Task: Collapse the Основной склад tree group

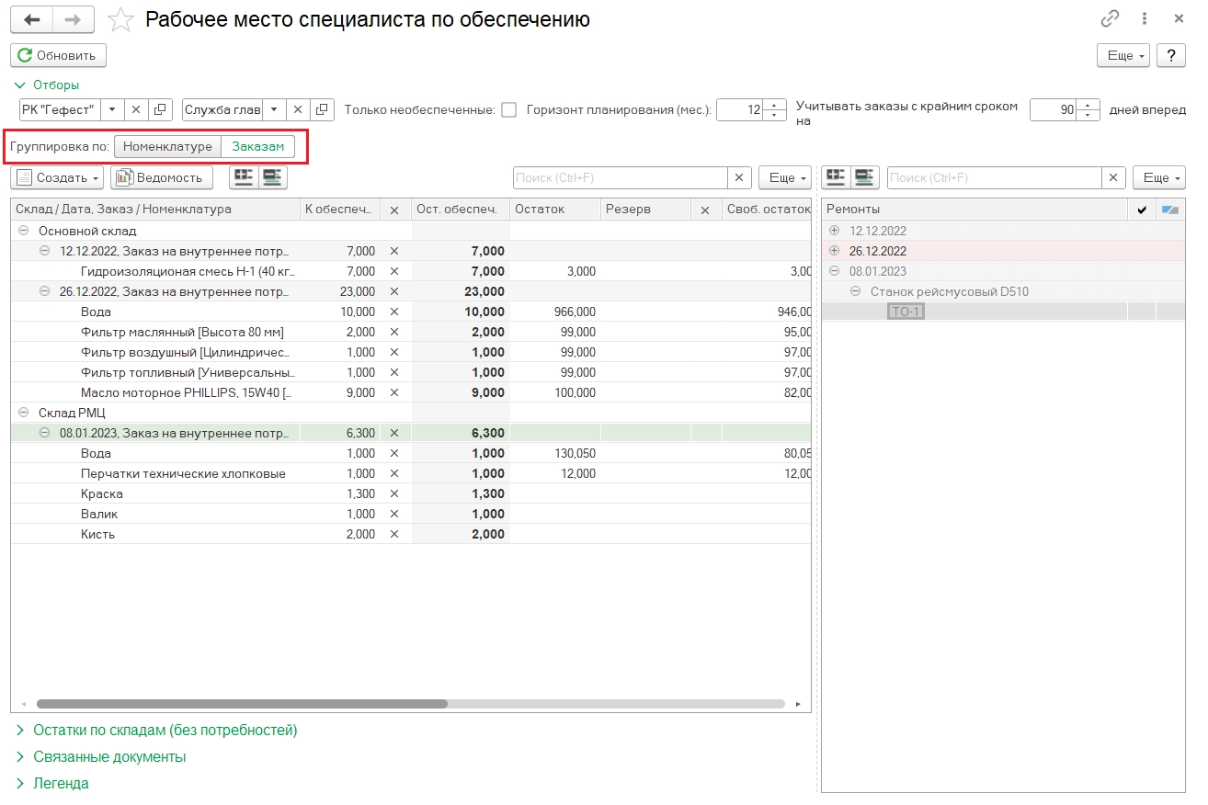Action: pos(24,231)
